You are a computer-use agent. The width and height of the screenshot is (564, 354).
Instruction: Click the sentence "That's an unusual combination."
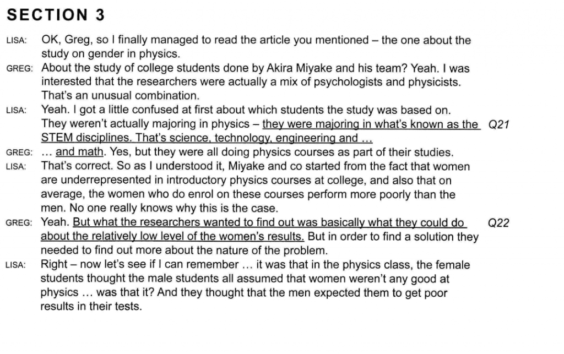point(120,96)
